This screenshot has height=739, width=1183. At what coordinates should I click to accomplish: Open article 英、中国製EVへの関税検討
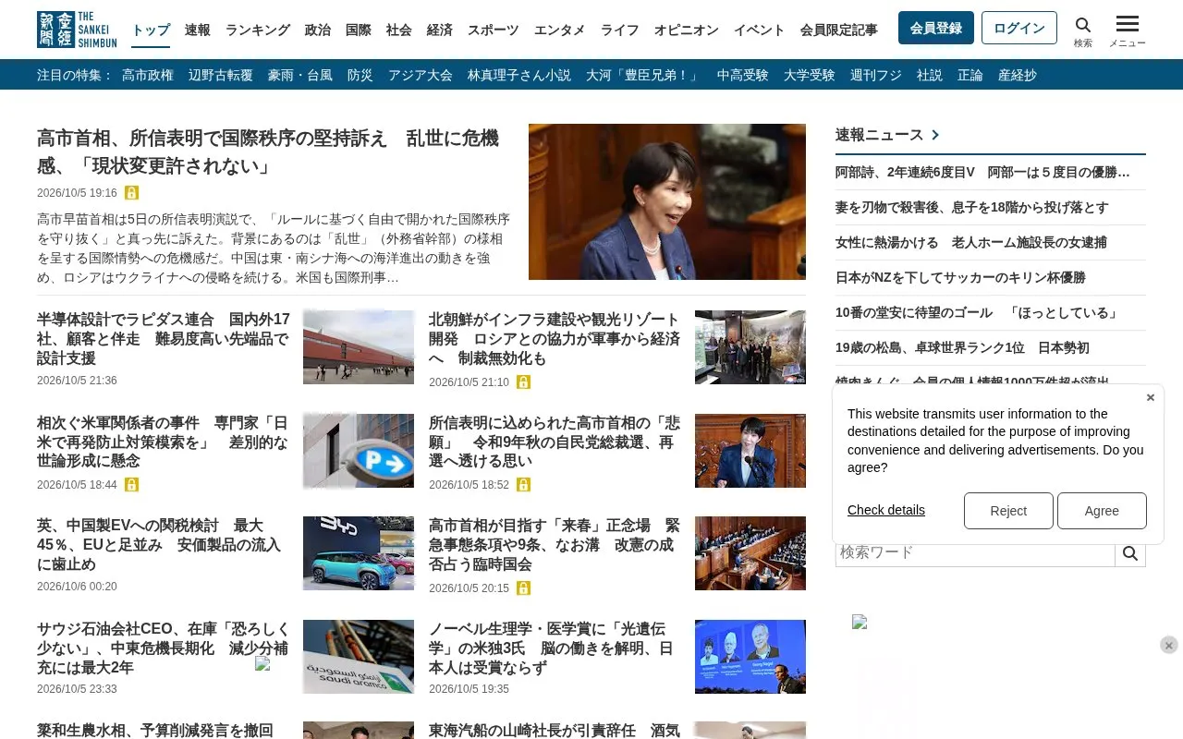[x=159, y=544]
